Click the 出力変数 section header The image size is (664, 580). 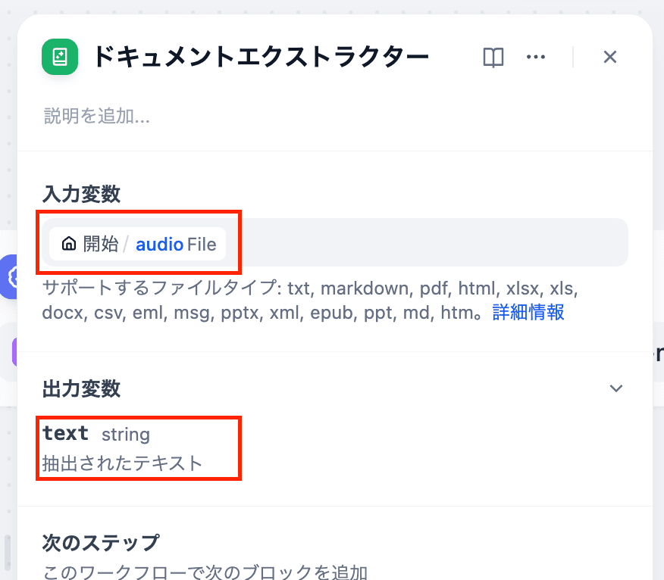coord(82,388)
